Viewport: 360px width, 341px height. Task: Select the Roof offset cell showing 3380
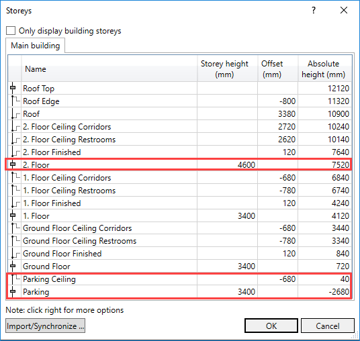point(278,114)
